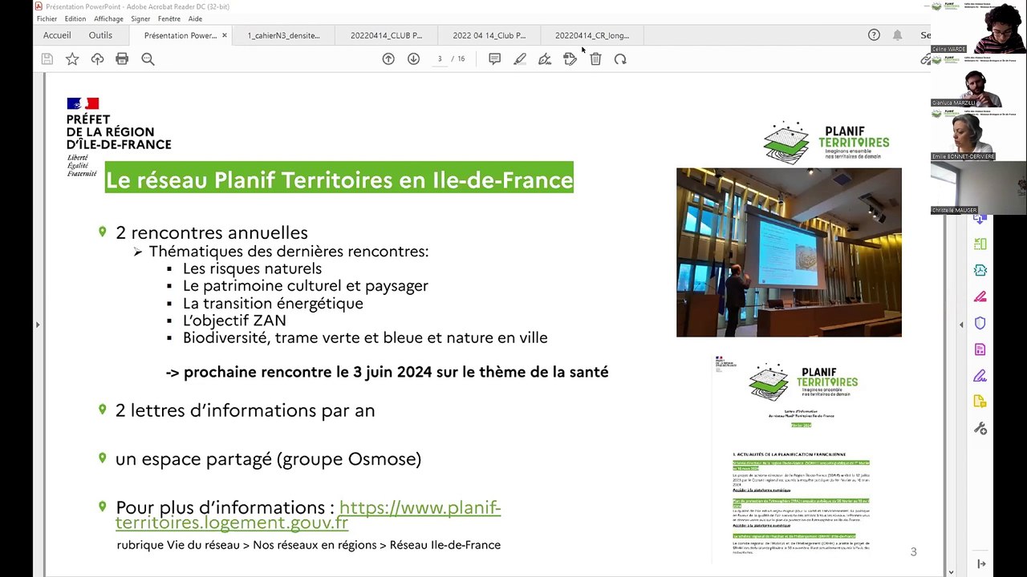
Task: Open the find text magnifier tool
Action: pyautogui.click(x=148, y=59)
